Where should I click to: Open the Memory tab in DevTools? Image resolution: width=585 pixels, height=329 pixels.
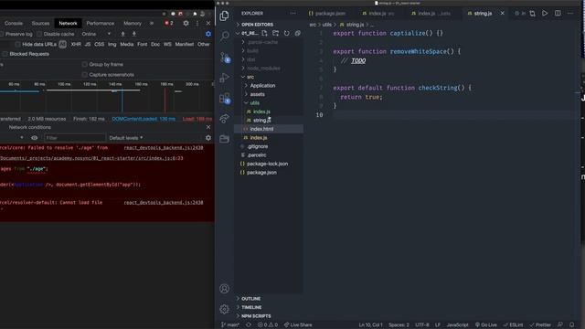[133, 23]
